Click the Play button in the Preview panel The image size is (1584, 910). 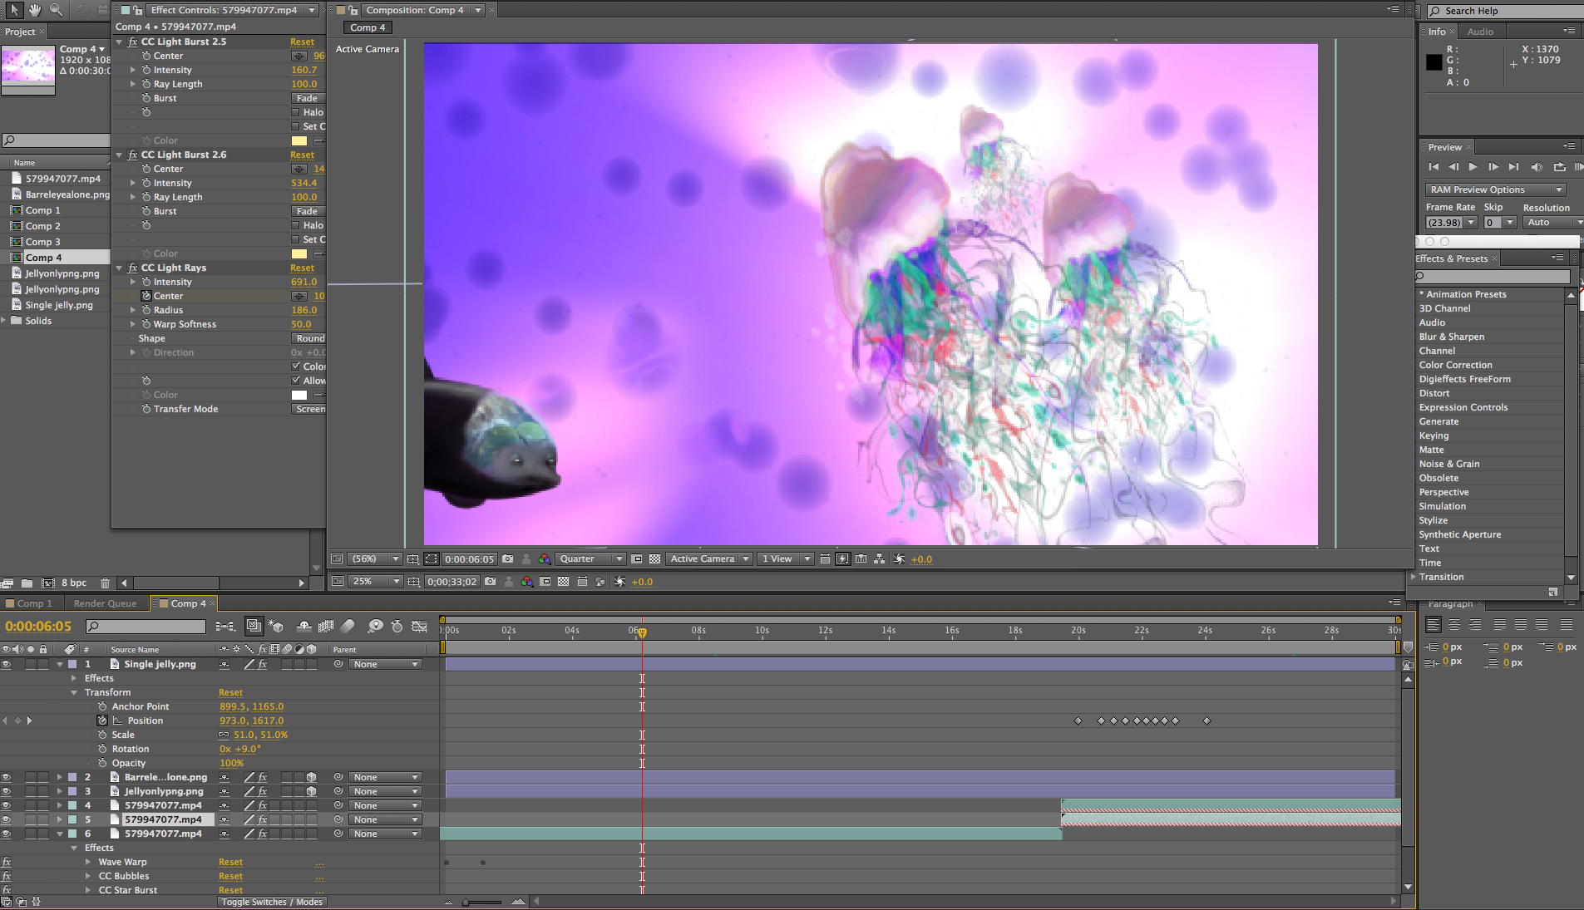pos(1473,167)
